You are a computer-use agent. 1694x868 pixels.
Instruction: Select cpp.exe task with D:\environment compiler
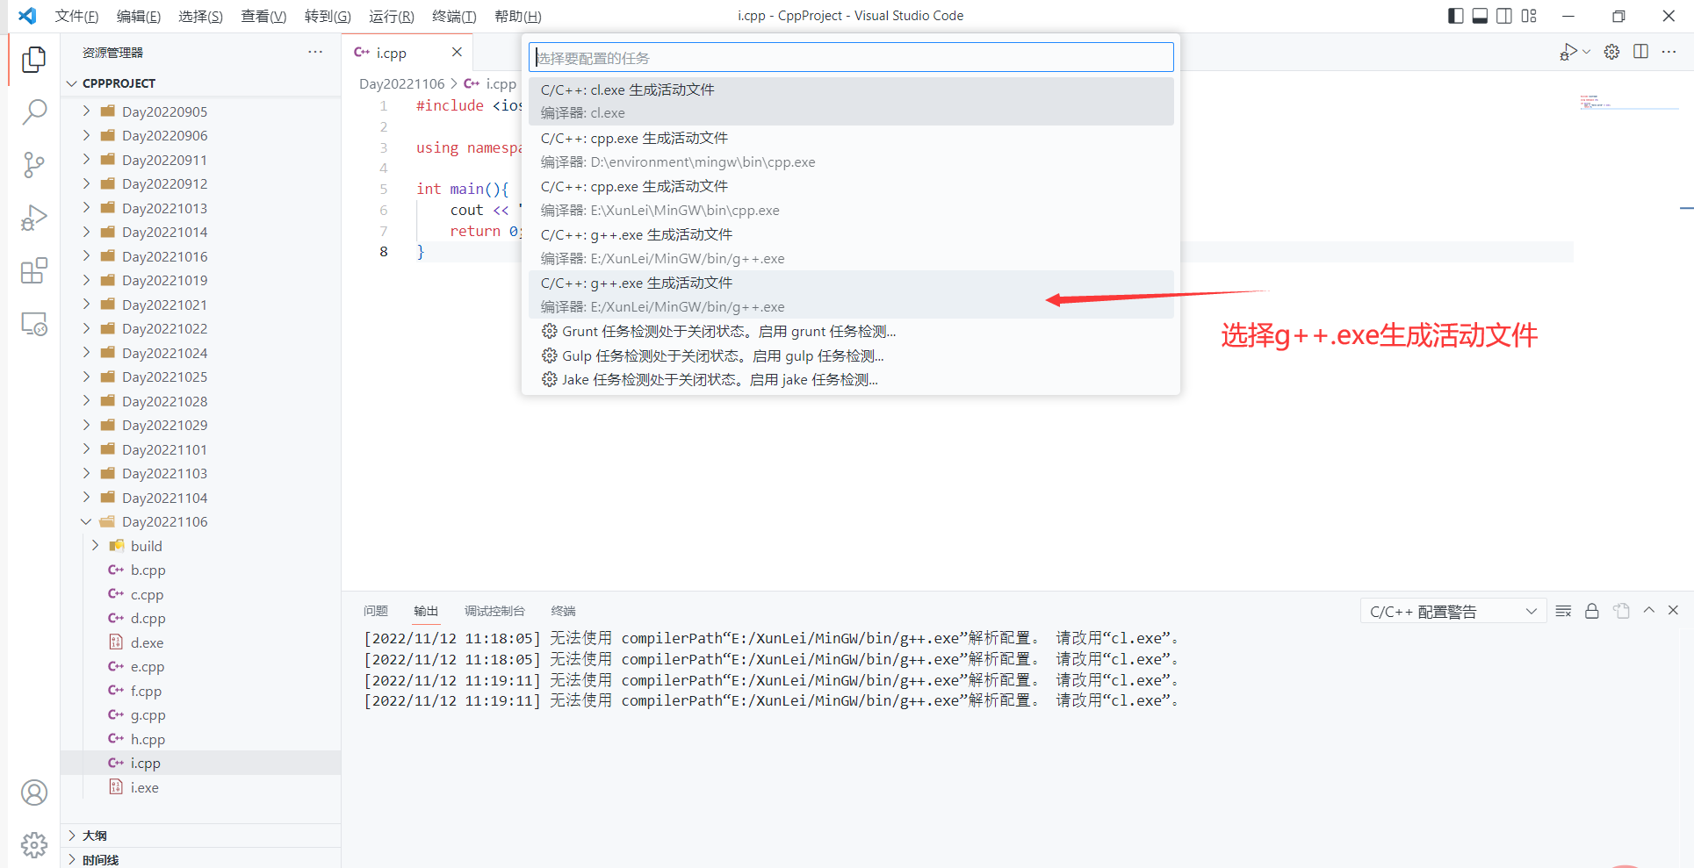pyautogui.click(x=851, y=149)
